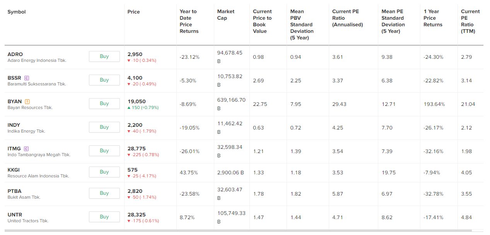490x235 pixels.
Task: Open the ADRO symbol link
Action: click(15, 54)
